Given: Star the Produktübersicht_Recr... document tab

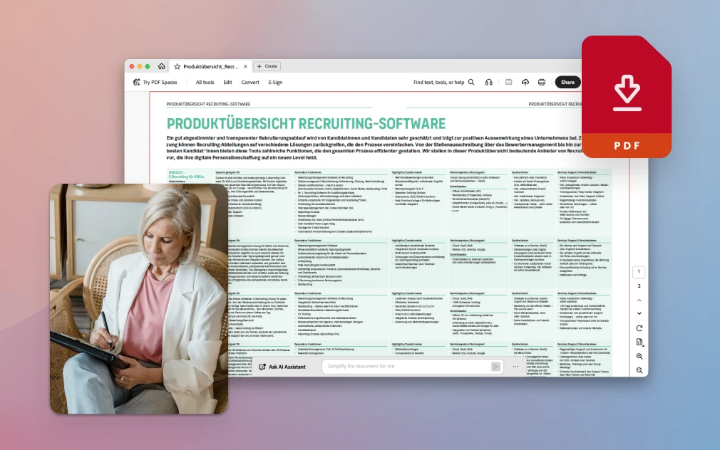Looking at the screenshot, I should point(178,66).
